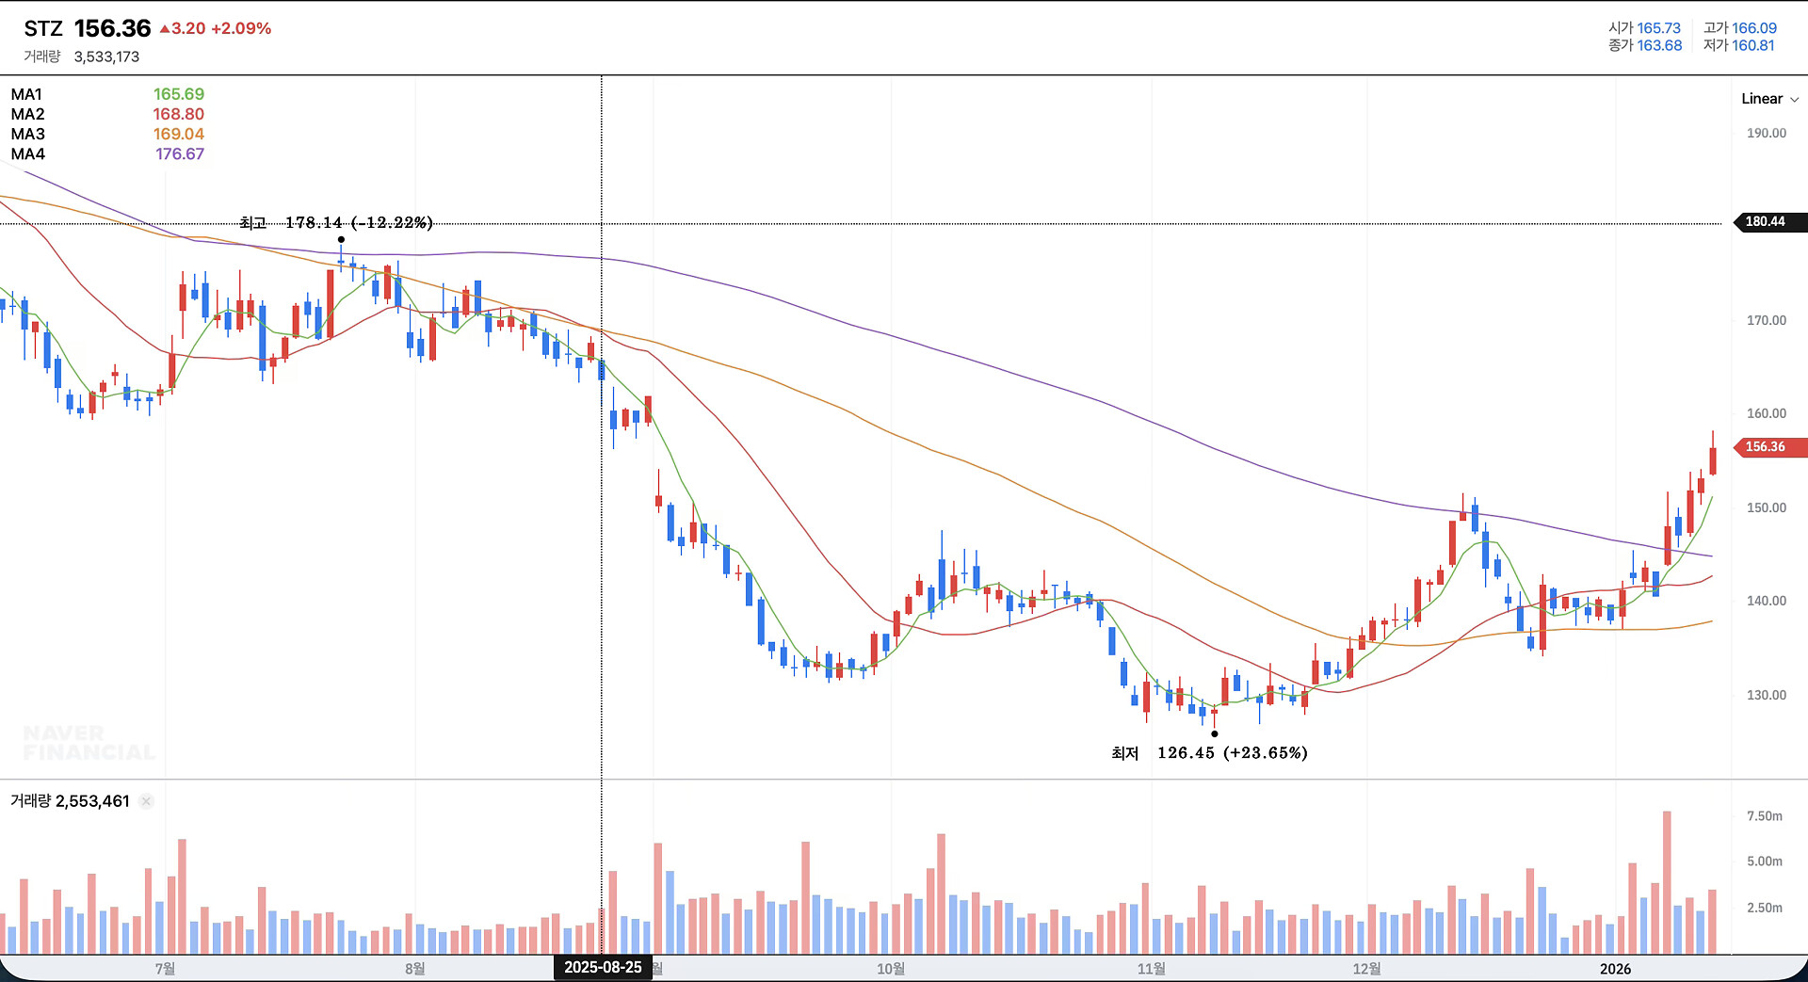Click the 190.00 price axis label
This screenshot has width=1808, height=982.
1766,134
